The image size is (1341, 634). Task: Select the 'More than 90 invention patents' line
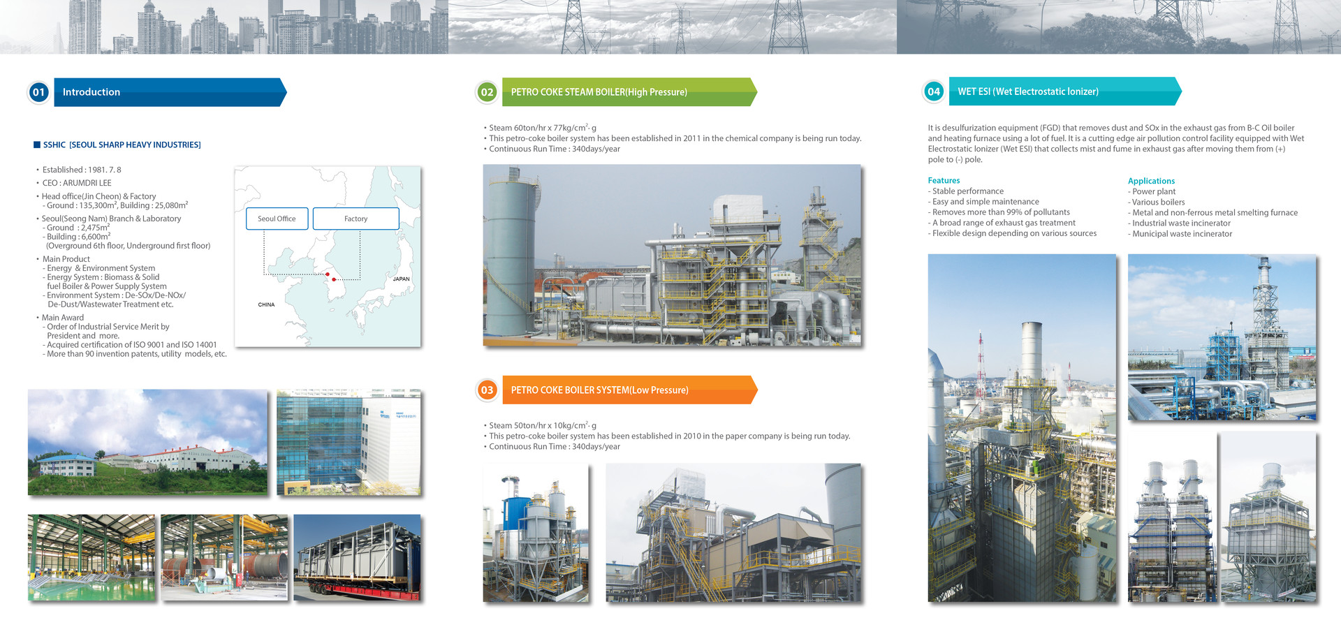point(135,354)
